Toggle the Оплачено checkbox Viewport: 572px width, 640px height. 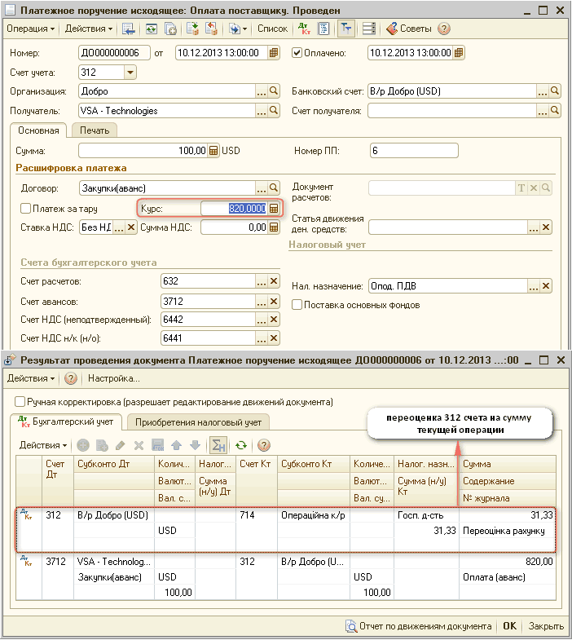(x=297, y=53)
